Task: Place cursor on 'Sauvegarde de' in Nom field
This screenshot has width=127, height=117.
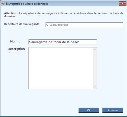Action: click(41, 42)
